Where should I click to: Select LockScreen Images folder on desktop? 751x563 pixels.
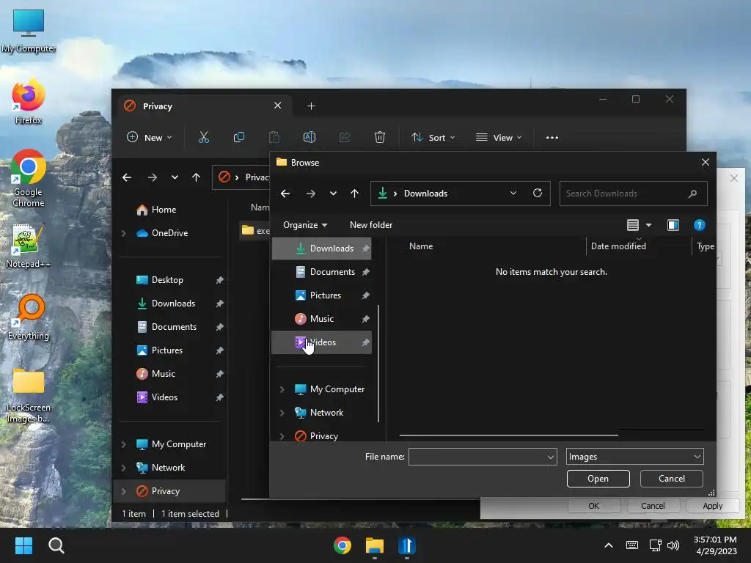[29, 395]
